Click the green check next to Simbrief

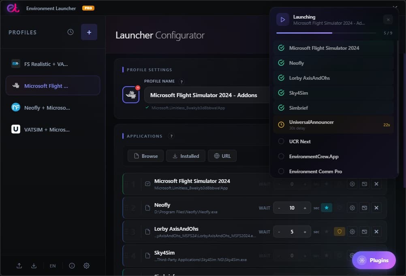[281, 108]
